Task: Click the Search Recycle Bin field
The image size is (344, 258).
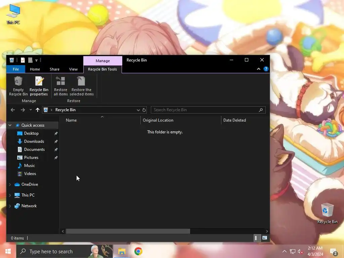Action: [x=208, y=110]
